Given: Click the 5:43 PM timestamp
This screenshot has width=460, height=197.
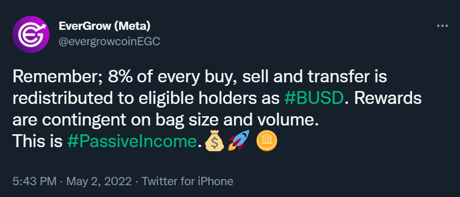Looking at the screenshot, I should click(x=35, y=182).
